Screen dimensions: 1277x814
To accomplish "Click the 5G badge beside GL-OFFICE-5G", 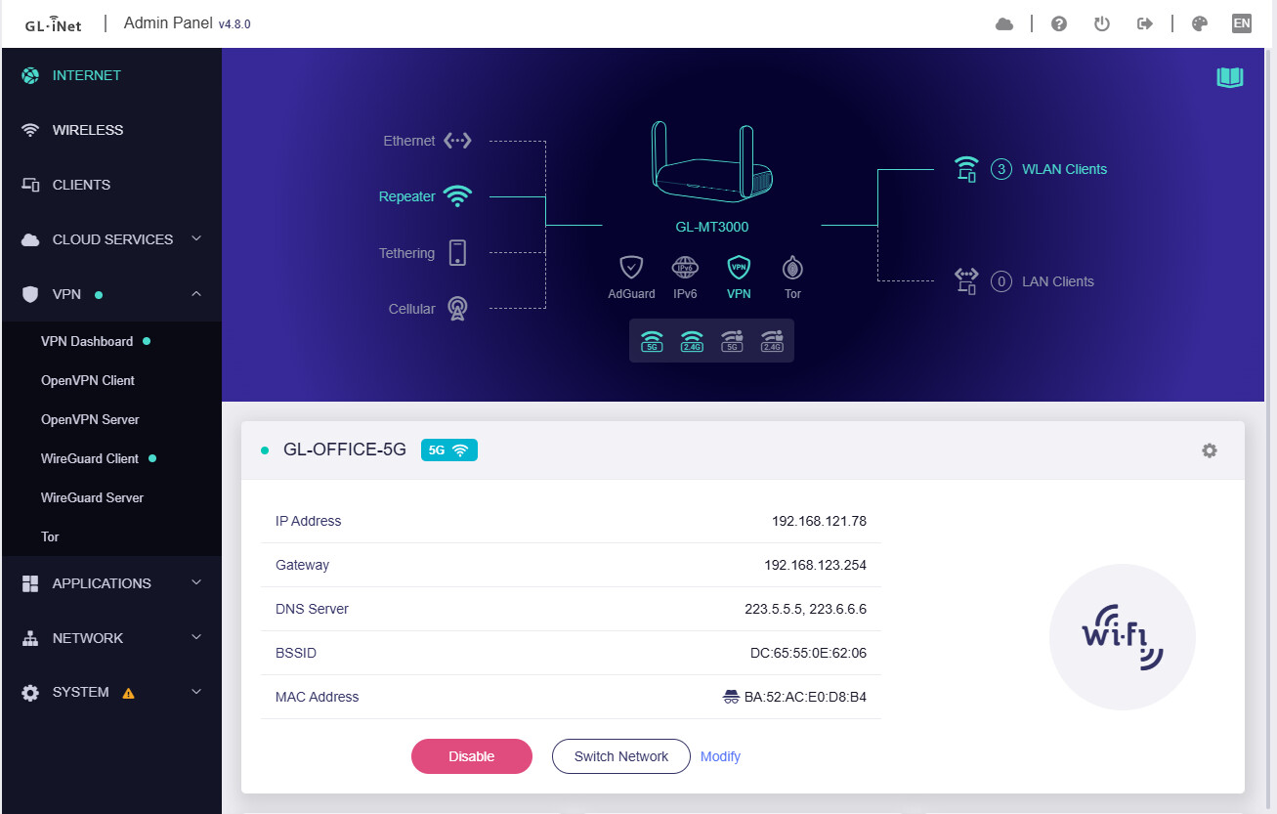I will click(449, 450).
